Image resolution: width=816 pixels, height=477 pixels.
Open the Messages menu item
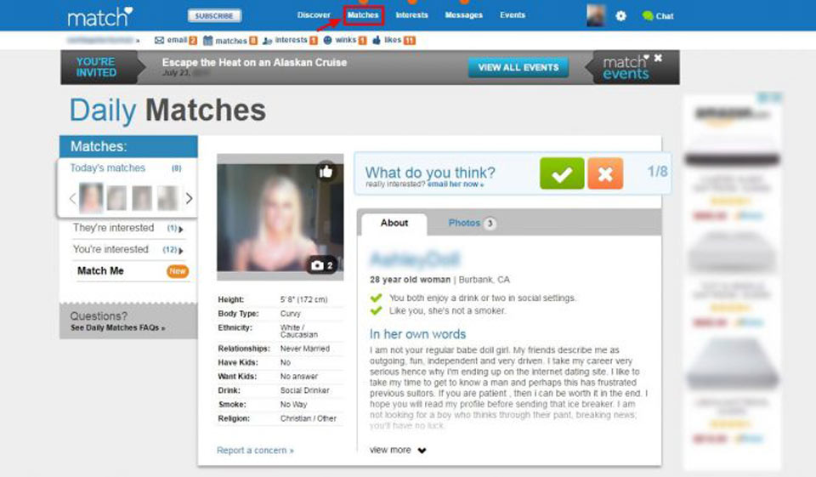[x=464, y=15]
